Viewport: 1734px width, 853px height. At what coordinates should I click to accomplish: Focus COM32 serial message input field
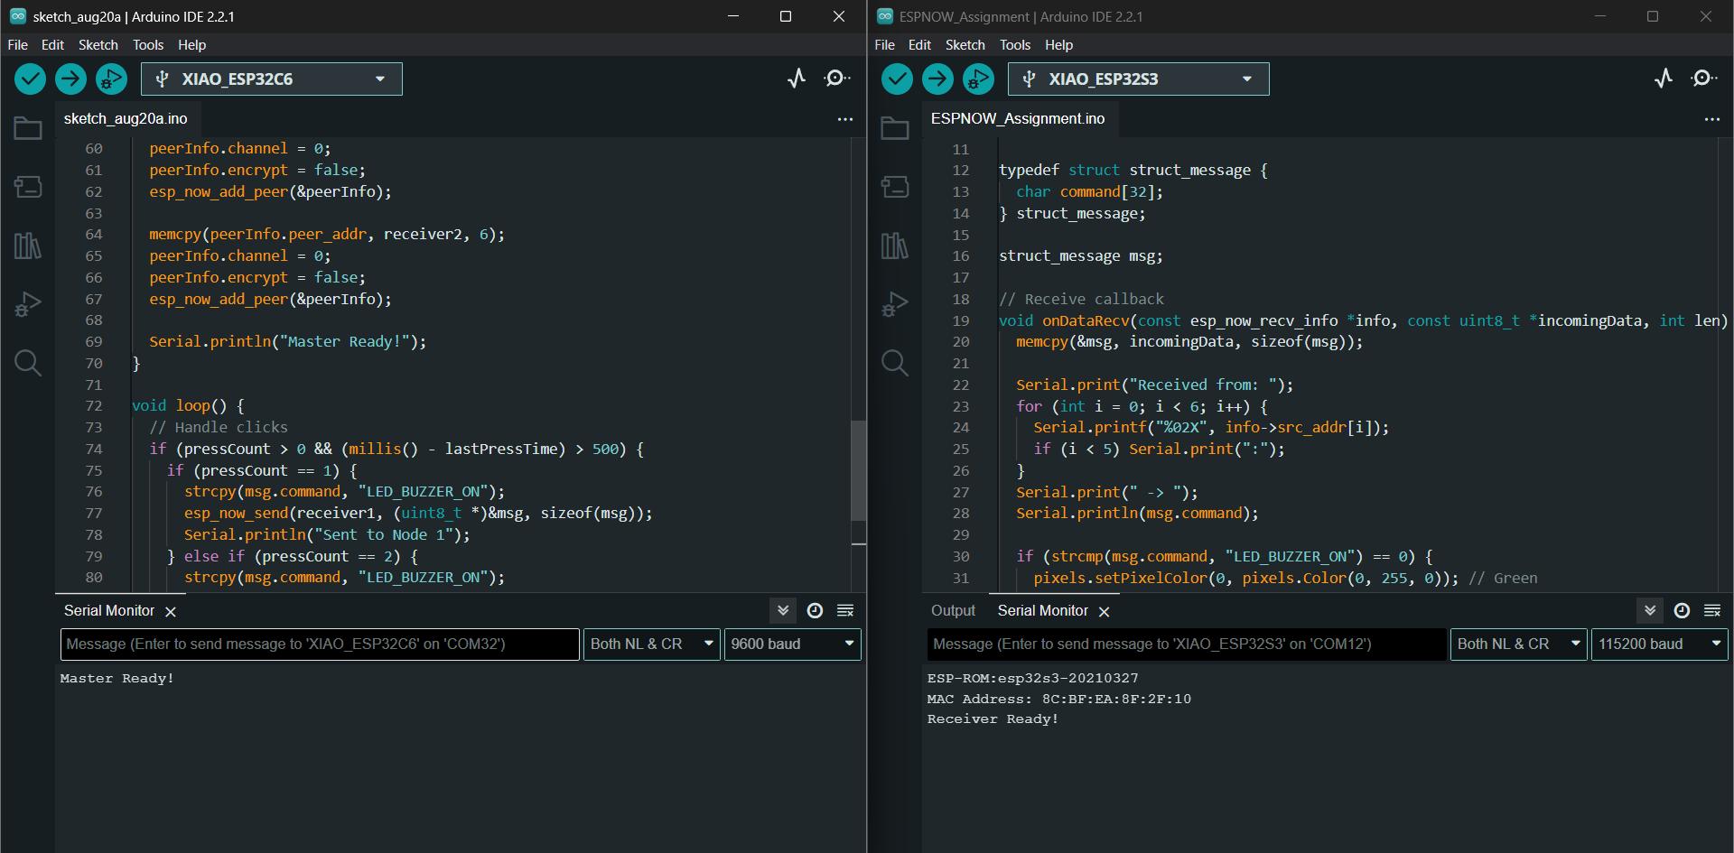coord(320,644)
